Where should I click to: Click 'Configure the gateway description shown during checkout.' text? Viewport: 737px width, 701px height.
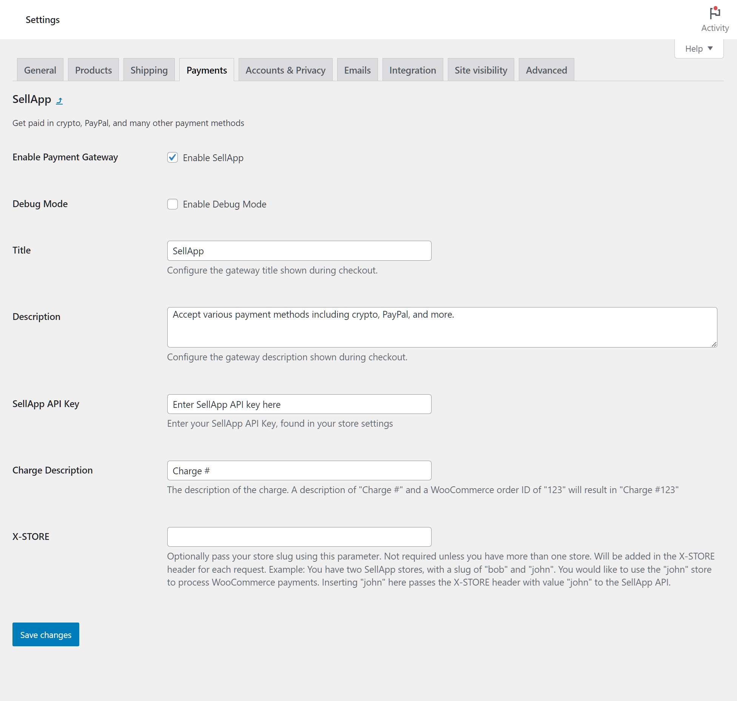click(287, 357)
